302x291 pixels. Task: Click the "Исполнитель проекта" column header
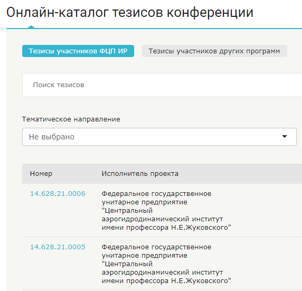(140, 173)
